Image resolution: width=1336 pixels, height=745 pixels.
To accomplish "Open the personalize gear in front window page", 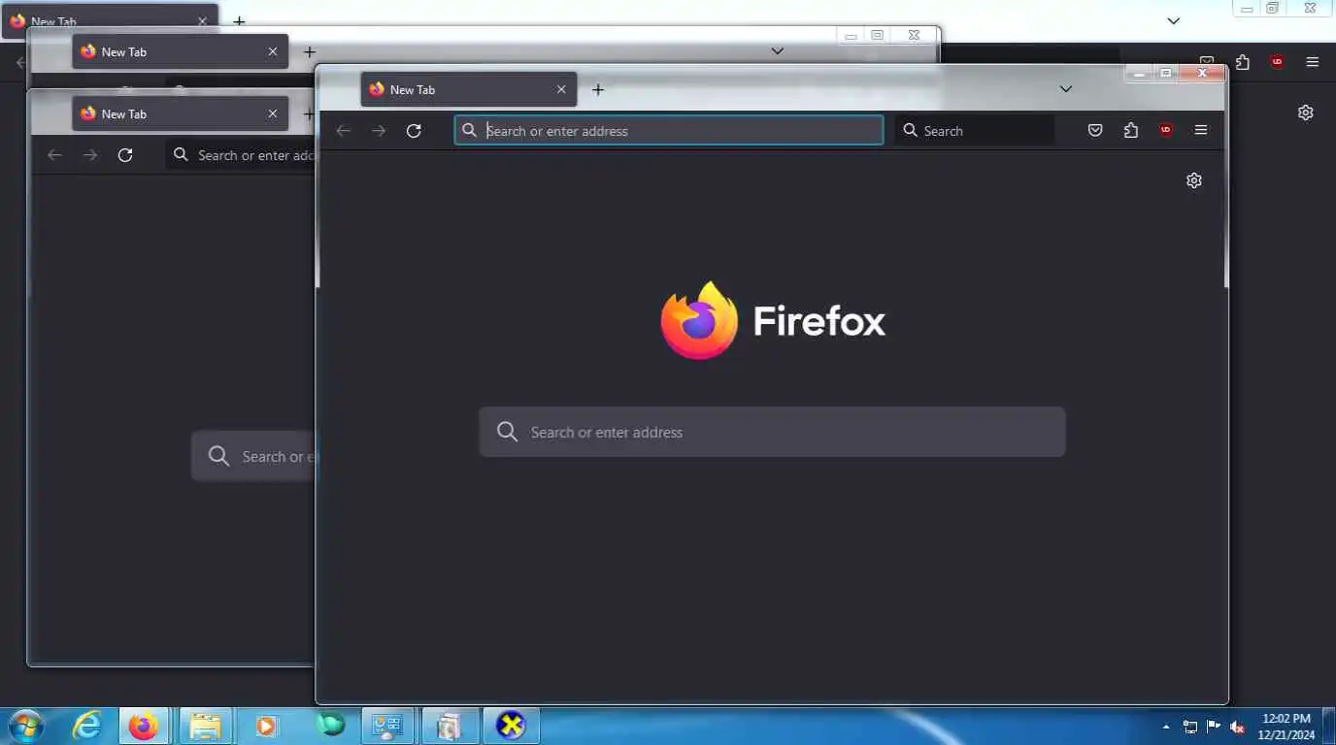I will [1194, 180].
